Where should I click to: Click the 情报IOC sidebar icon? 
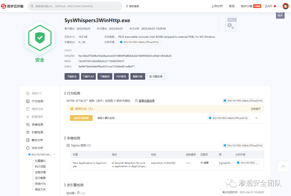[28, 93]
